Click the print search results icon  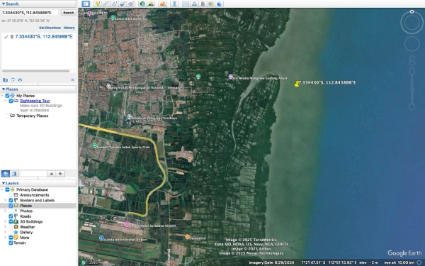click(20, 79)
